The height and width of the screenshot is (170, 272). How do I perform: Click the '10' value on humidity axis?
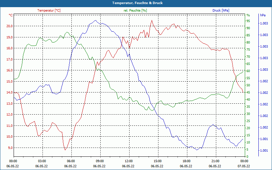coord(248,142)
